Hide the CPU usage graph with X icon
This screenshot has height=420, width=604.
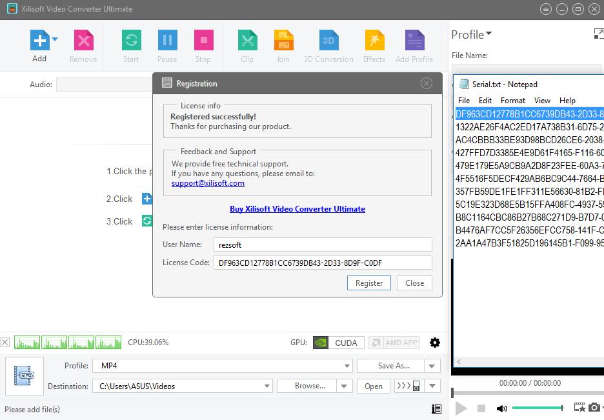(5, 342)
